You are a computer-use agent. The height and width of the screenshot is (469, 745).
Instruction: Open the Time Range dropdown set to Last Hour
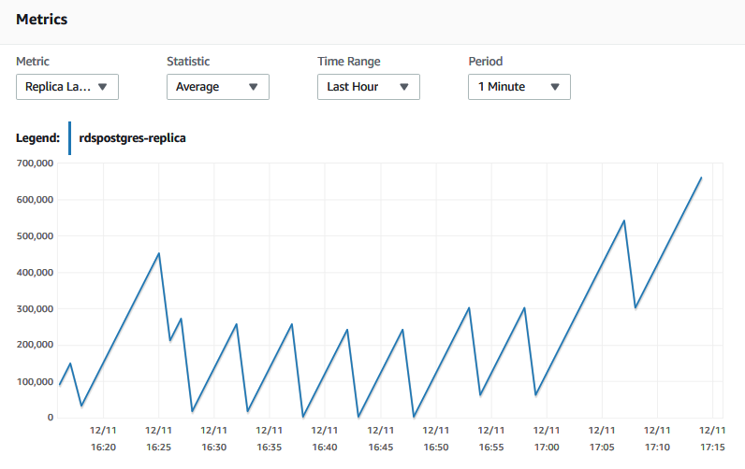[368, 87]
